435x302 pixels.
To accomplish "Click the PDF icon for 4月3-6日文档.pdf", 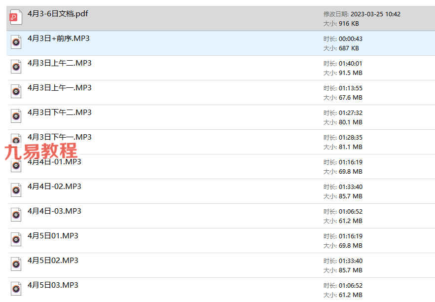I will coord(16,17).
